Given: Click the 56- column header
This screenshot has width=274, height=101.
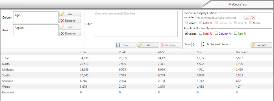Looking at the screenshot, I should 199,52.
